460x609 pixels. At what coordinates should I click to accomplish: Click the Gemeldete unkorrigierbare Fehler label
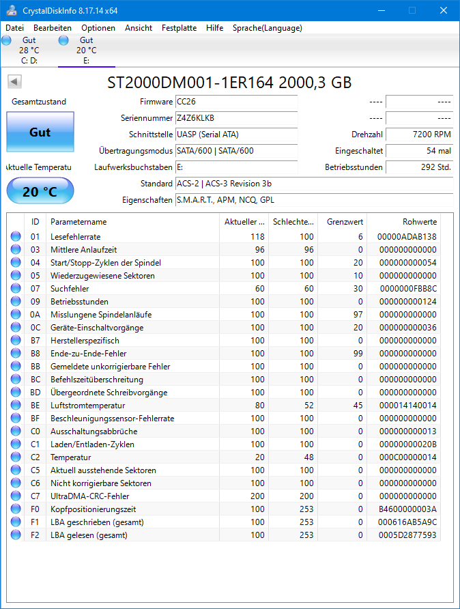point(111,366)
